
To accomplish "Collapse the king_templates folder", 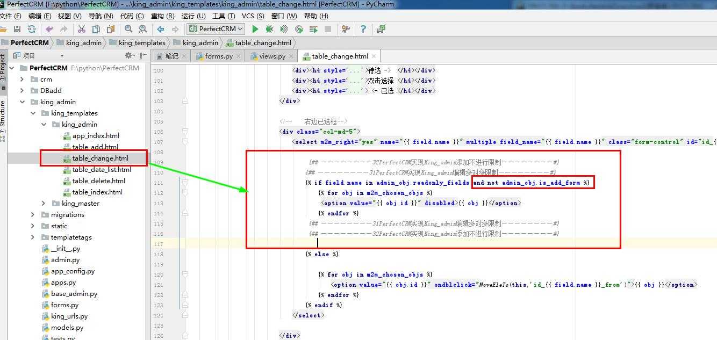I will click(x=33, y=113).
